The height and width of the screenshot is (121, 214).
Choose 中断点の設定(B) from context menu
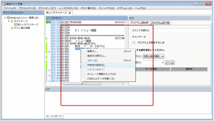(108, 65)
